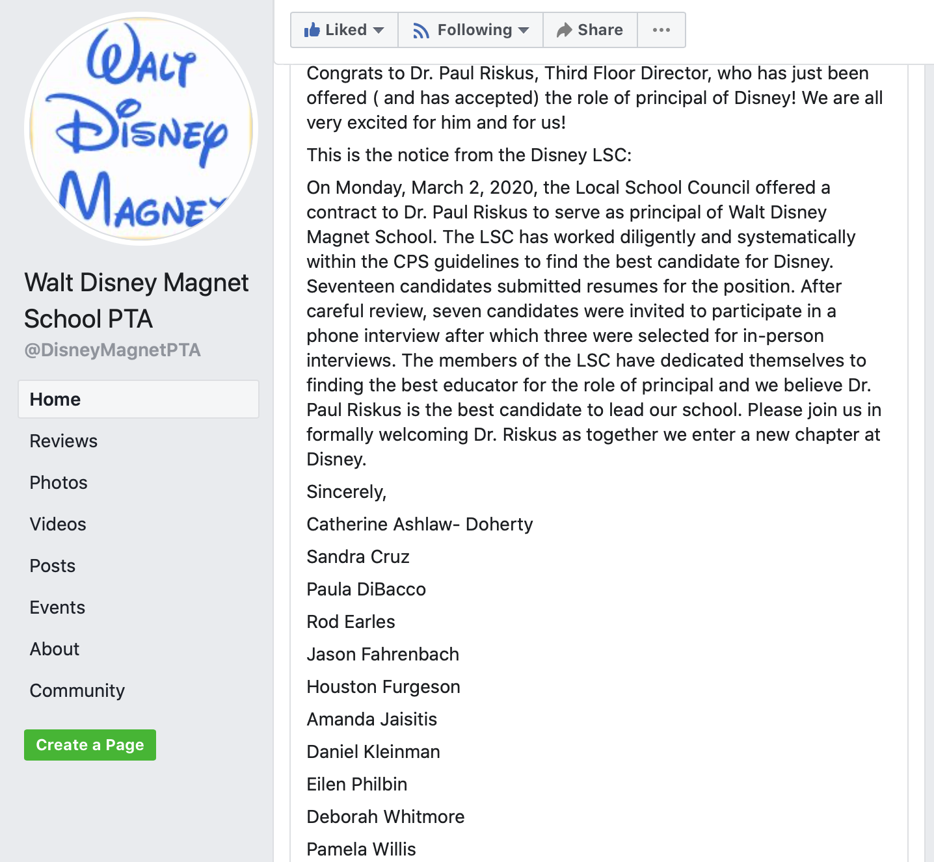Go to the Community section
934x862 pixels.
pos(77,690)
